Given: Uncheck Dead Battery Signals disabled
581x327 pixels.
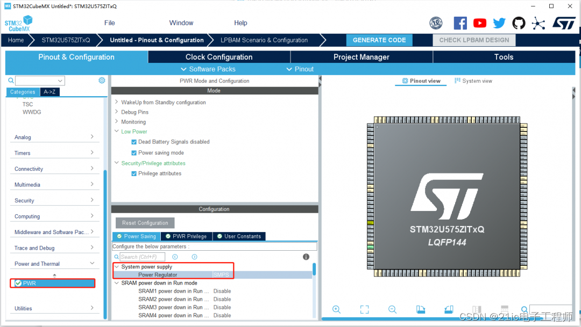Looking at the screenshot, I should pyautogui.click(x=134, y=142).
